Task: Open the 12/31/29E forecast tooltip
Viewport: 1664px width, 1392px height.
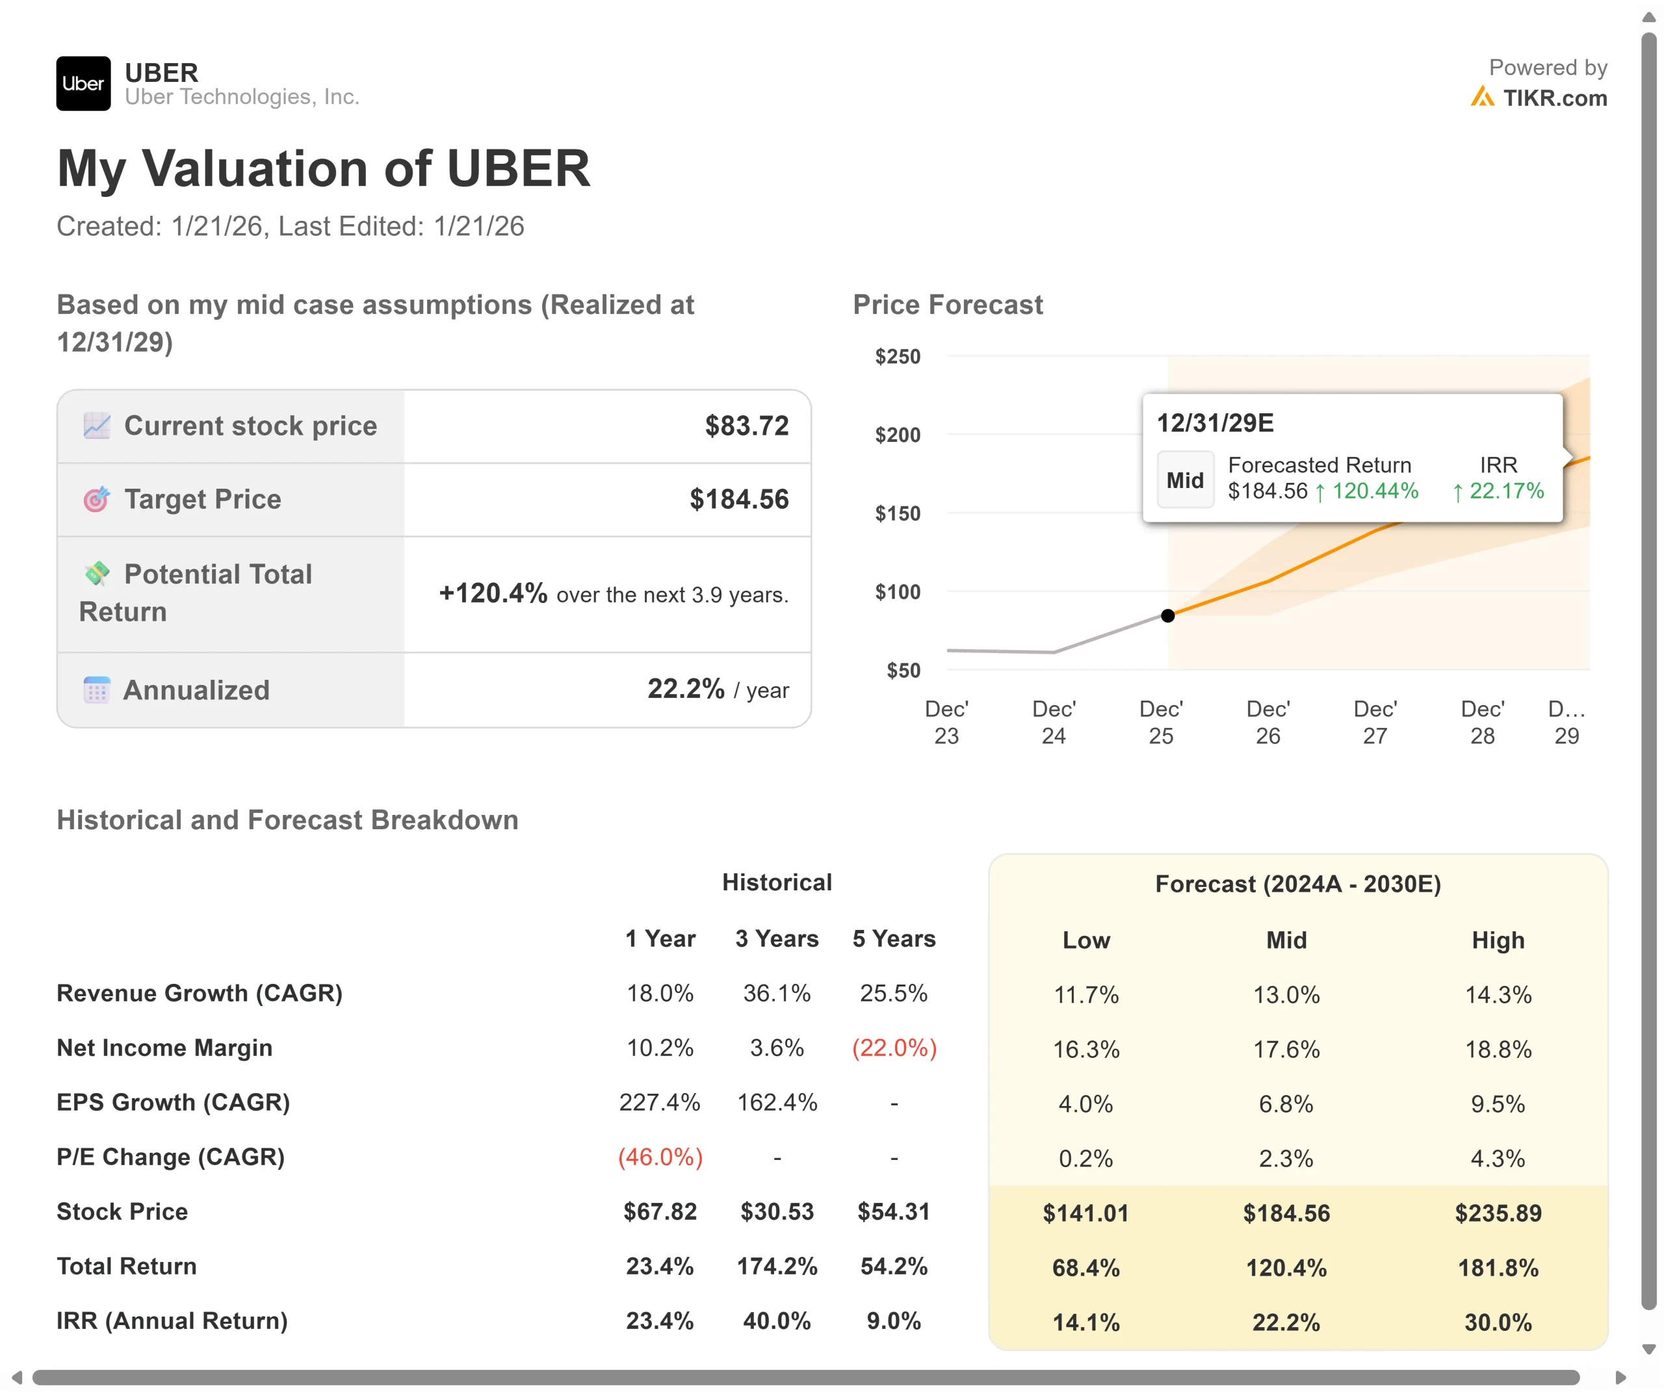Action: 1215,422
